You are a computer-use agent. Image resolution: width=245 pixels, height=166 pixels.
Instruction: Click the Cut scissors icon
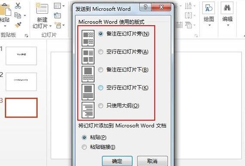click(18, 6)
